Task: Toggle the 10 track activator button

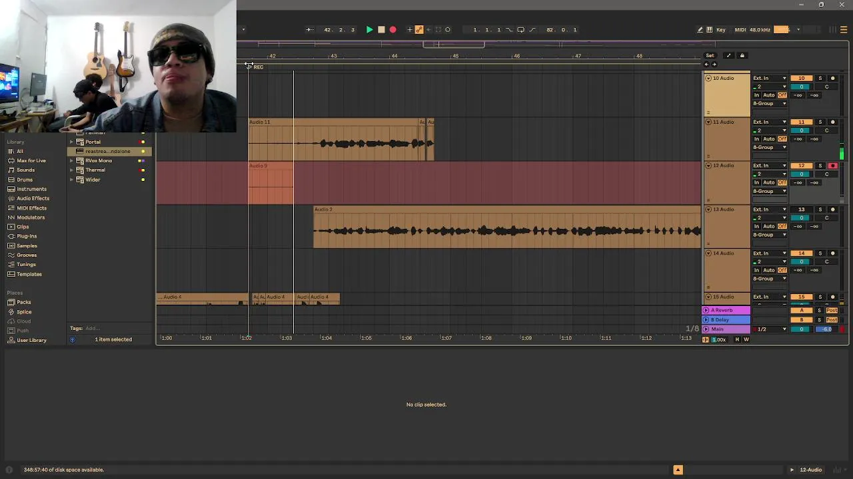Action: pyautogui.click(x=802, y=79)
